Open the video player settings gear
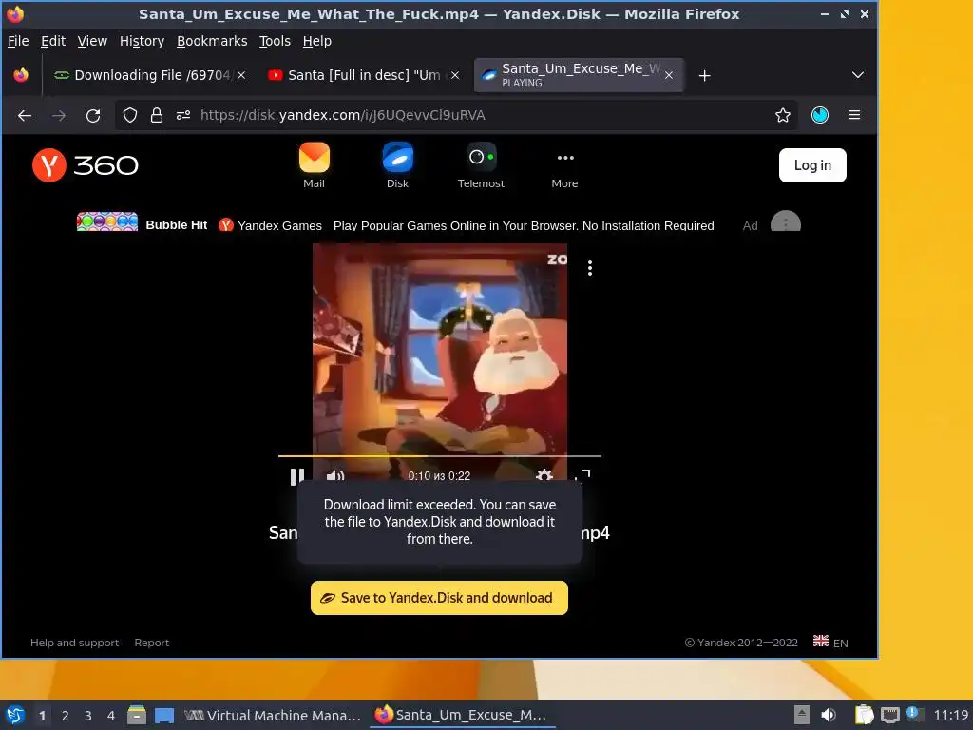Viewport: 973px width, 730px height. click(x=544, y=476)
